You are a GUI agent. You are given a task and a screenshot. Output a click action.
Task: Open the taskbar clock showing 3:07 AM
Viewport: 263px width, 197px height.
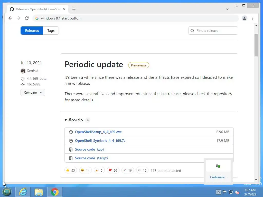(x=250, y=192)
